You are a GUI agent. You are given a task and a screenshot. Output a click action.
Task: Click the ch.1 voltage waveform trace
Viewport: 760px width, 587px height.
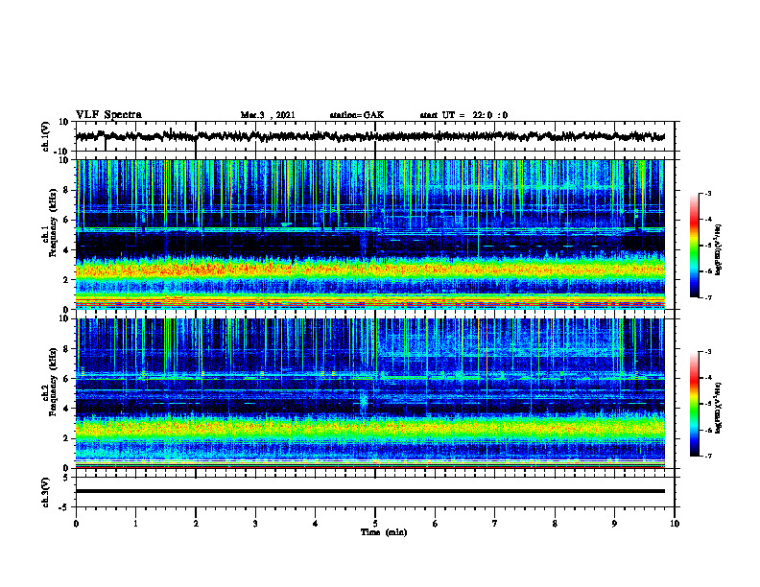click(x=369, y=136)
